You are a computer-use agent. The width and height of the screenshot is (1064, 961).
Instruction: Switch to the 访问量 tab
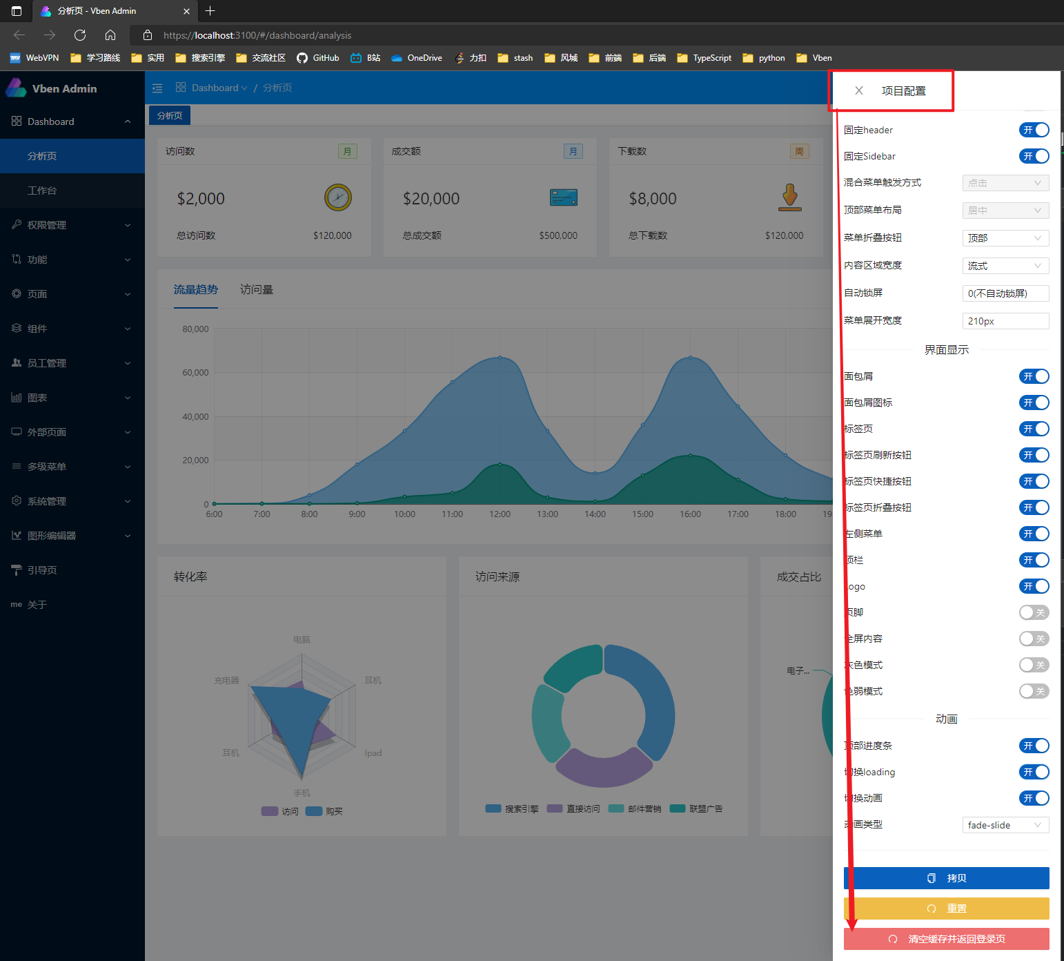click(257, 289)
